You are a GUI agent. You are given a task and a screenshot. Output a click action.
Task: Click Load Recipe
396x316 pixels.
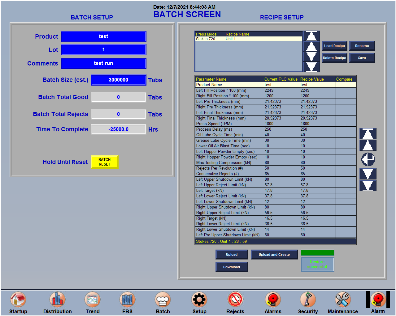tap(334, 45)
